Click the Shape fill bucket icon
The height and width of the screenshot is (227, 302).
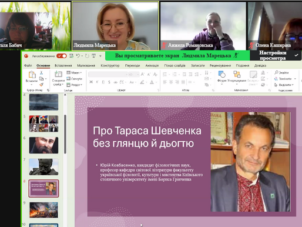263,72
